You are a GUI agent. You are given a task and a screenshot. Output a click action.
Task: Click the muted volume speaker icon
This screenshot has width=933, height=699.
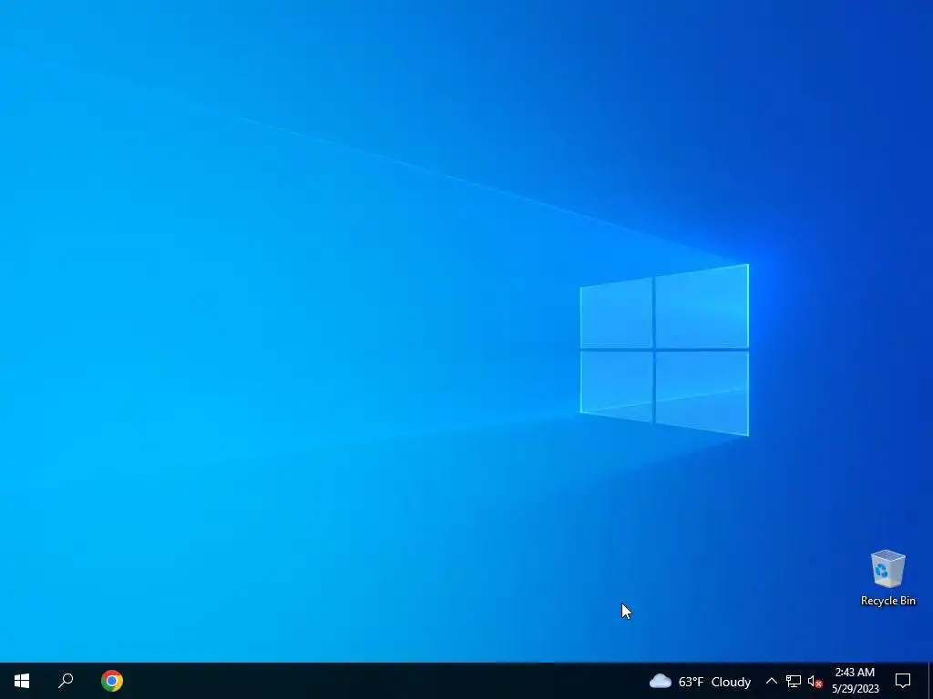pyautogui.click(x=815, y=681)
